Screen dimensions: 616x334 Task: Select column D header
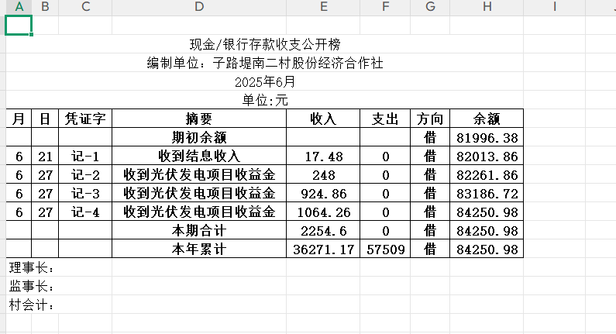pyautogui.click(x=199, y=7)
